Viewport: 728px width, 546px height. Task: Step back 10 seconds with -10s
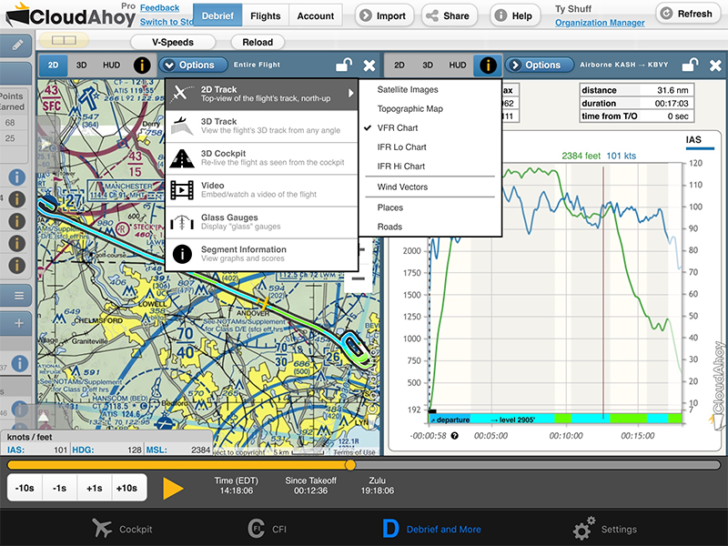click(x=25, y=488)
